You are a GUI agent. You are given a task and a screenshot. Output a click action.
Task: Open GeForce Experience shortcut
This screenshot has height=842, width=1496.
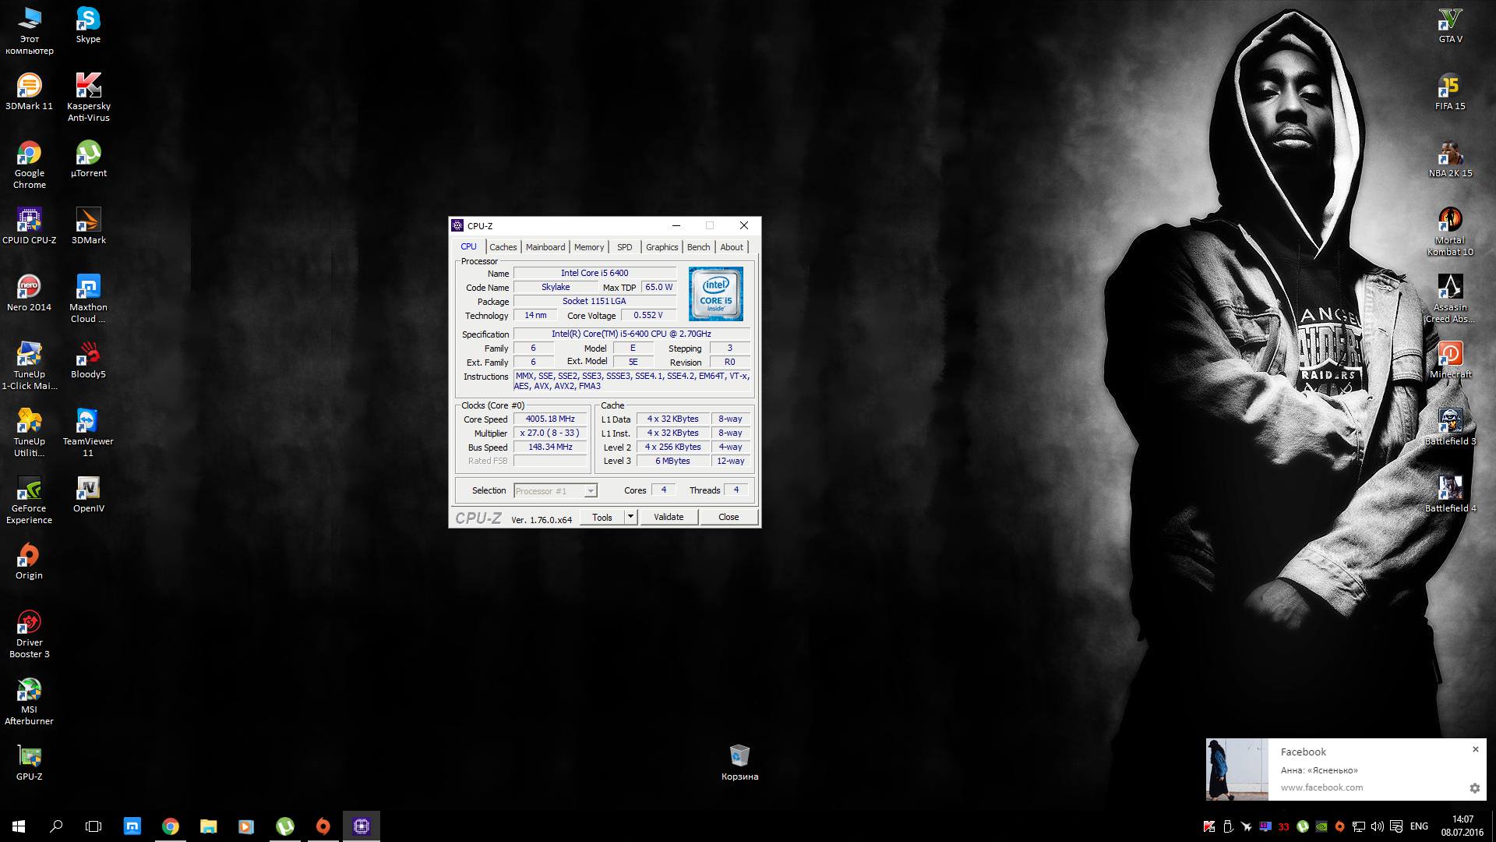click(x=29, y=489)
